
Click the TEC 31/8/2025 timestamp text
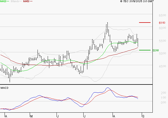(137, 1)
